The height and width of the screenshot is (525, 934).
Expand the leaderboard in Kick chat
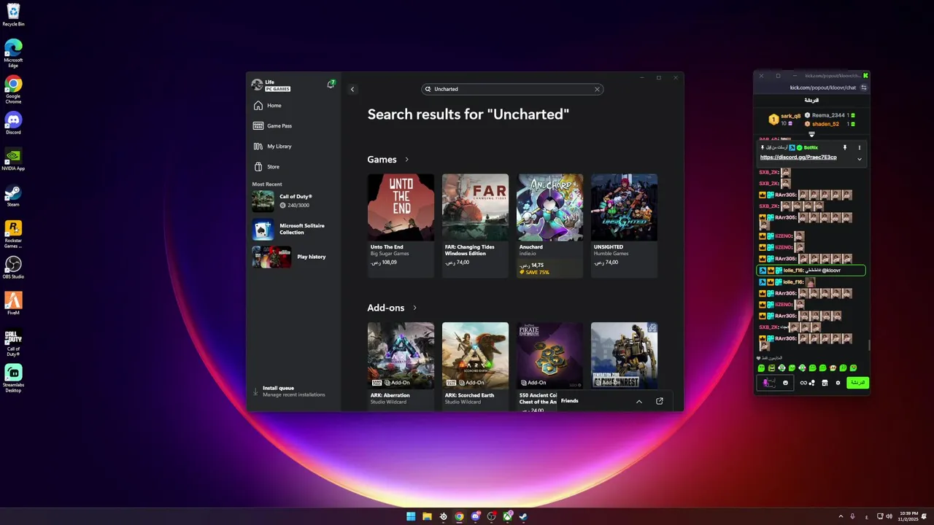click(x=811, y=134)
